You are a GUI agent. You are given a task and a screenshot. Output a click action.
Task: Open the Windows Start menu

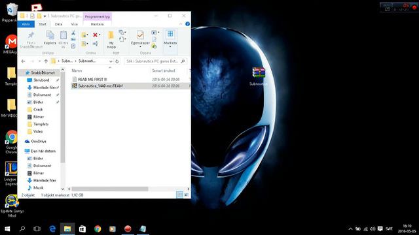coord(7,228)
